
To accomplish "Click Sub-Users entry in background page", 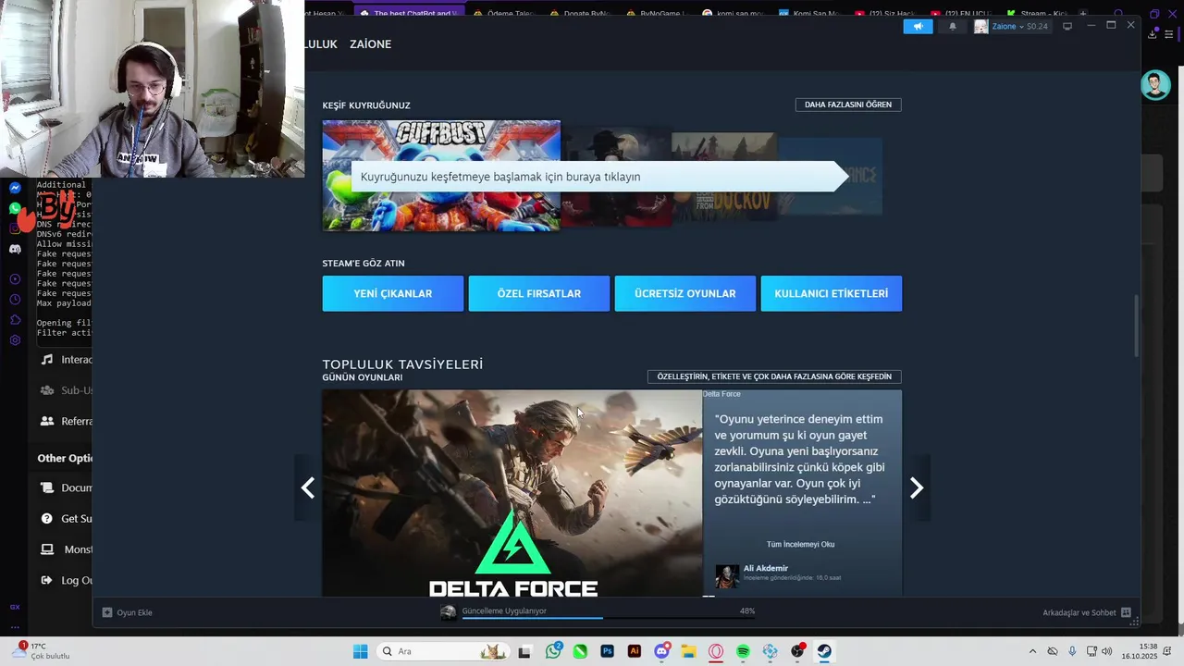I will click(x=67, y=390).
